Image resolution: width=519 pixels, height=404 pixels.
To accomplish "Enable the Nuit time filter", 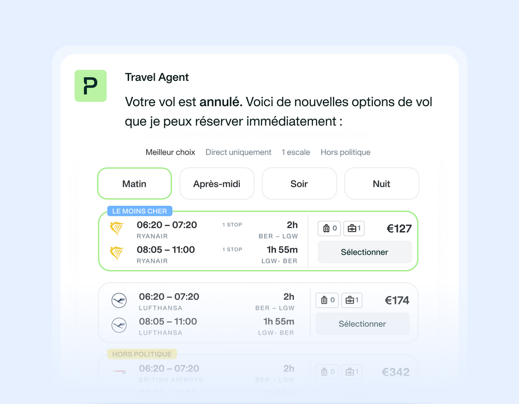I will (381, 183).
